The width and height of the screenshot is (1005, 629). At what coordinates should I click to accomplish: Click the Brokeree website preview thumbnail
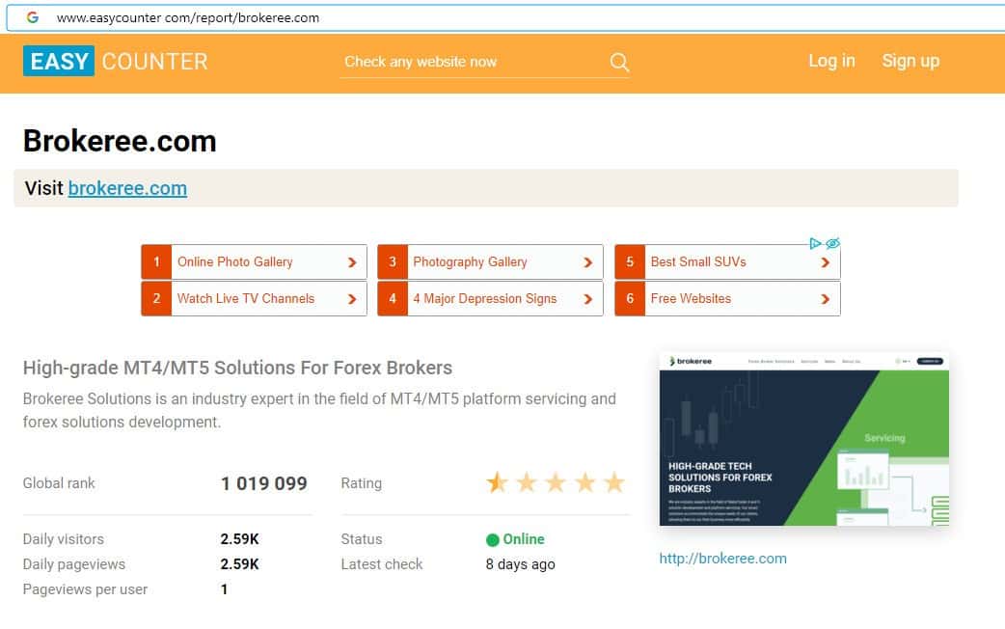click(803, 439)
